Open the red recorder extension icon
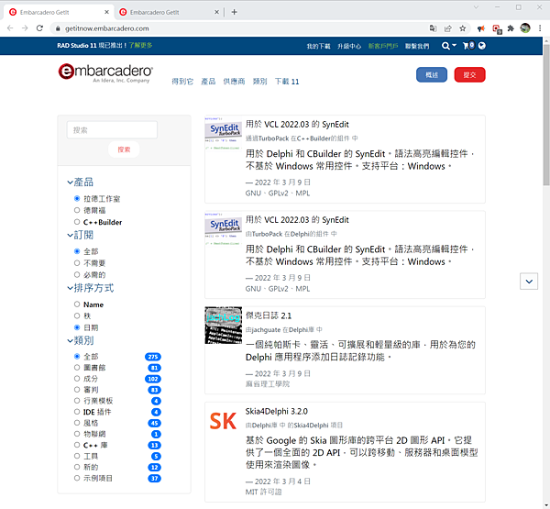This screenshot has width=550, height=509. (x=496, y=28)
